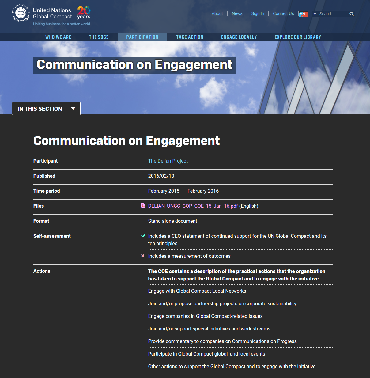Click 'Includes a CEO statement of continued support' text
The height and width of the screenshot is (378, 370).
(237, 240)
